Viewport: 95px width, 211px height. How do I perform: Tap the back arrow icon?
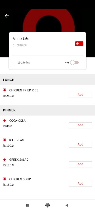click(7, 16)
